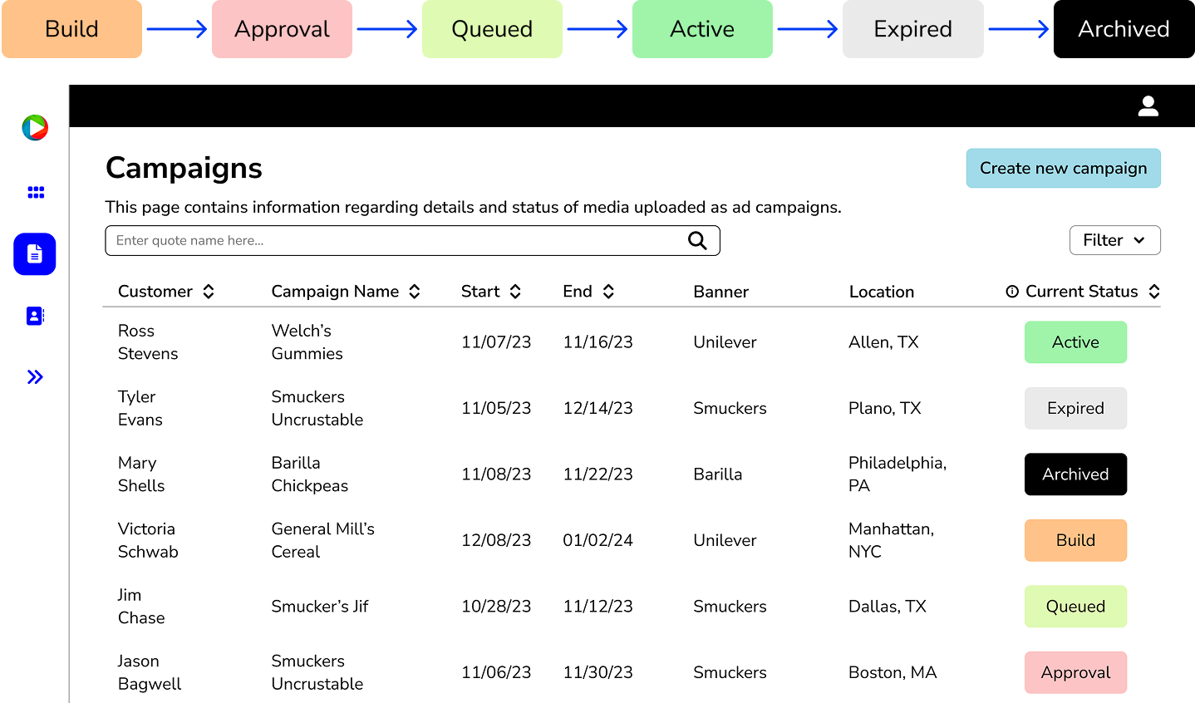Click the Campaign Name column header
Viewport: 1195px width, 703px height.
pyautogui.click(x=335, y=292)
